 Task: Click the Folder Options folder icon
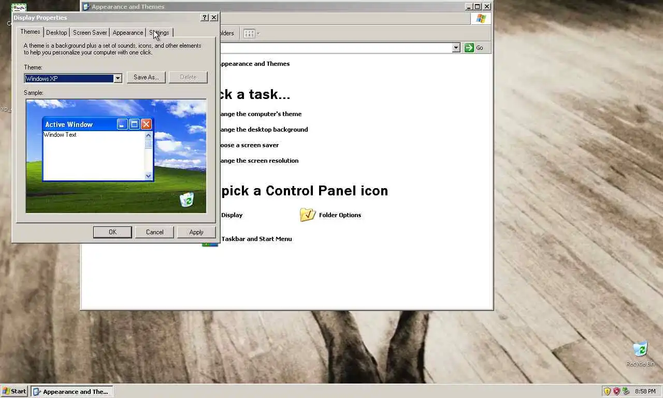click(x=308, y=215)
